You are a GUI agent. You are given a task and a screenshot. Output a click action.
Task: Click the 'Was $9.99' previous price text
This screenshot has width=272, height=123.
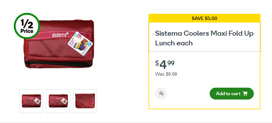166,74
